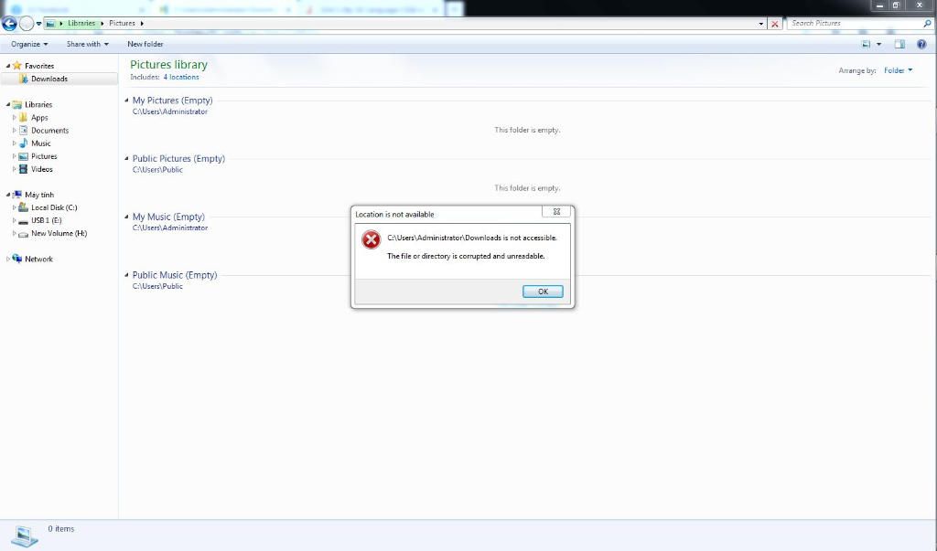Click the Pictures library heading
The width and height of the screenshot is (937, 551).
coord(168,65)
